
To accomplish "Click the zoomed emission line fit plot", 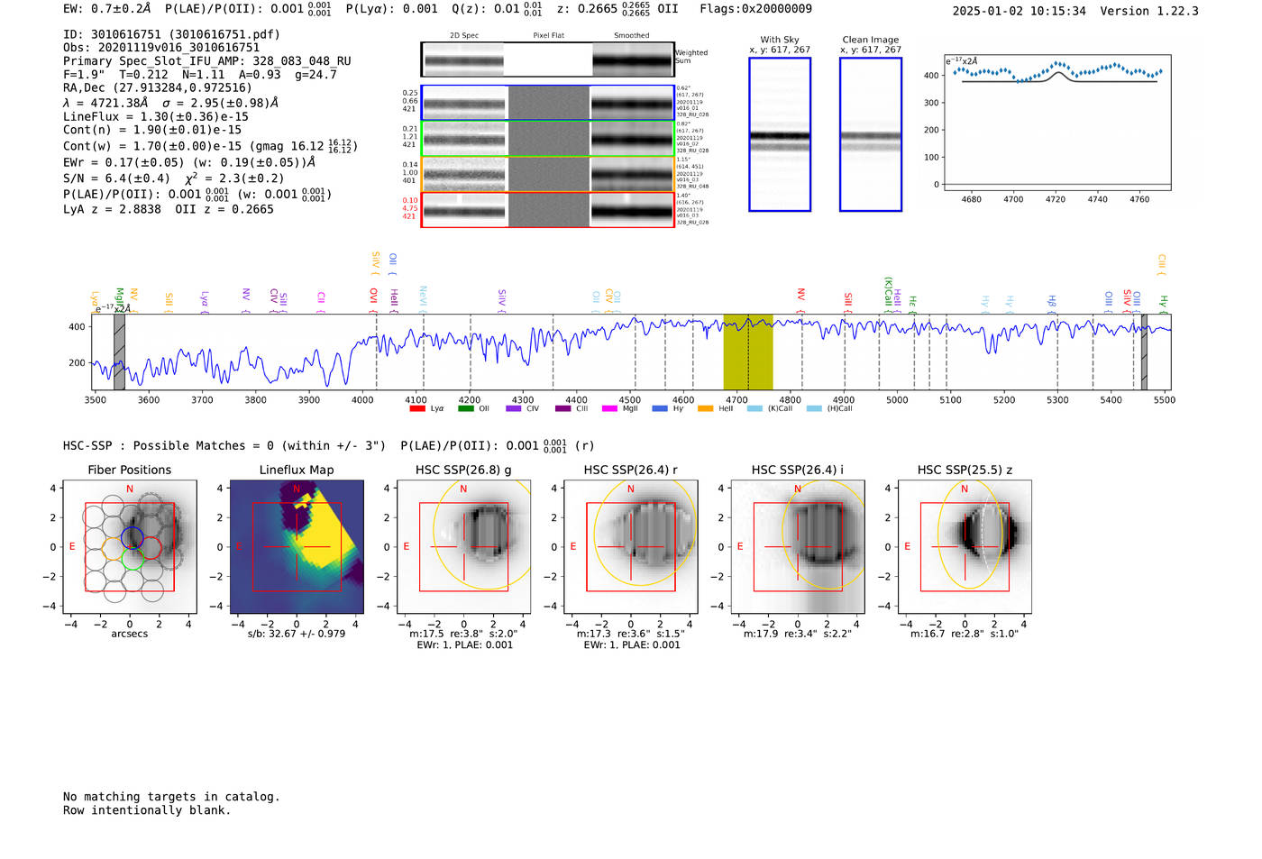I will pyautogui.click(x=1057, y=122).
